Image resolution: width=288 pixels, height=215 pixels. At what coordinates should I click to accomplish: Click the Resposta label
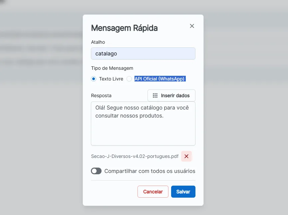[x=101, y=95]
